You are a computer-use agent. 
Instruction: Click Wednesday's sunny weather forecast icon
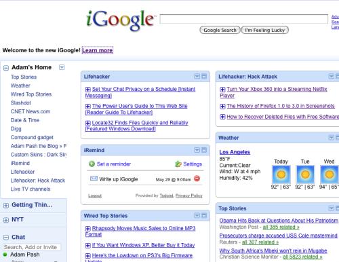(x=330, y=174)
